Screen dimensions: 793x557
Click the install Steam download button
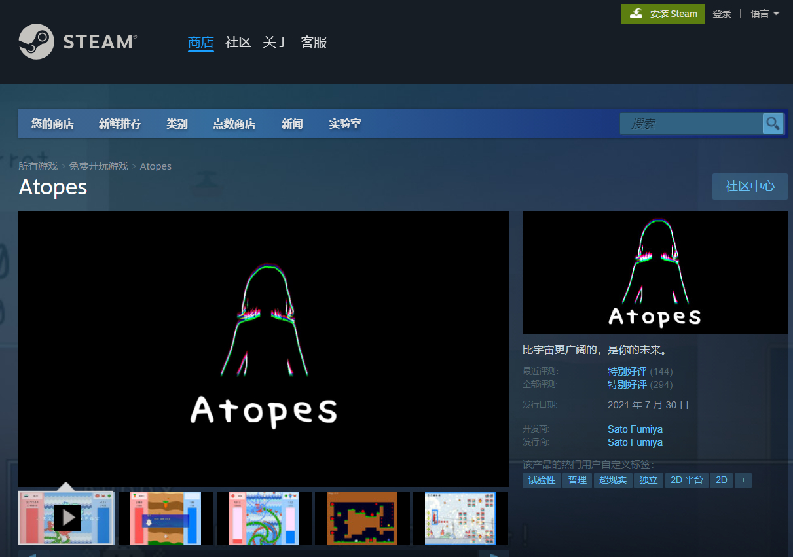pos(663,14)
